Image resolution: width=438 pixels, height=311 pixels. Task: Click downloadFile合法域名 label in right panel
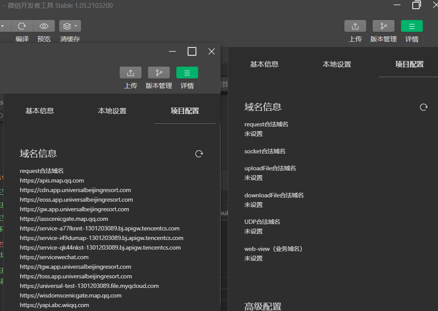274,195
